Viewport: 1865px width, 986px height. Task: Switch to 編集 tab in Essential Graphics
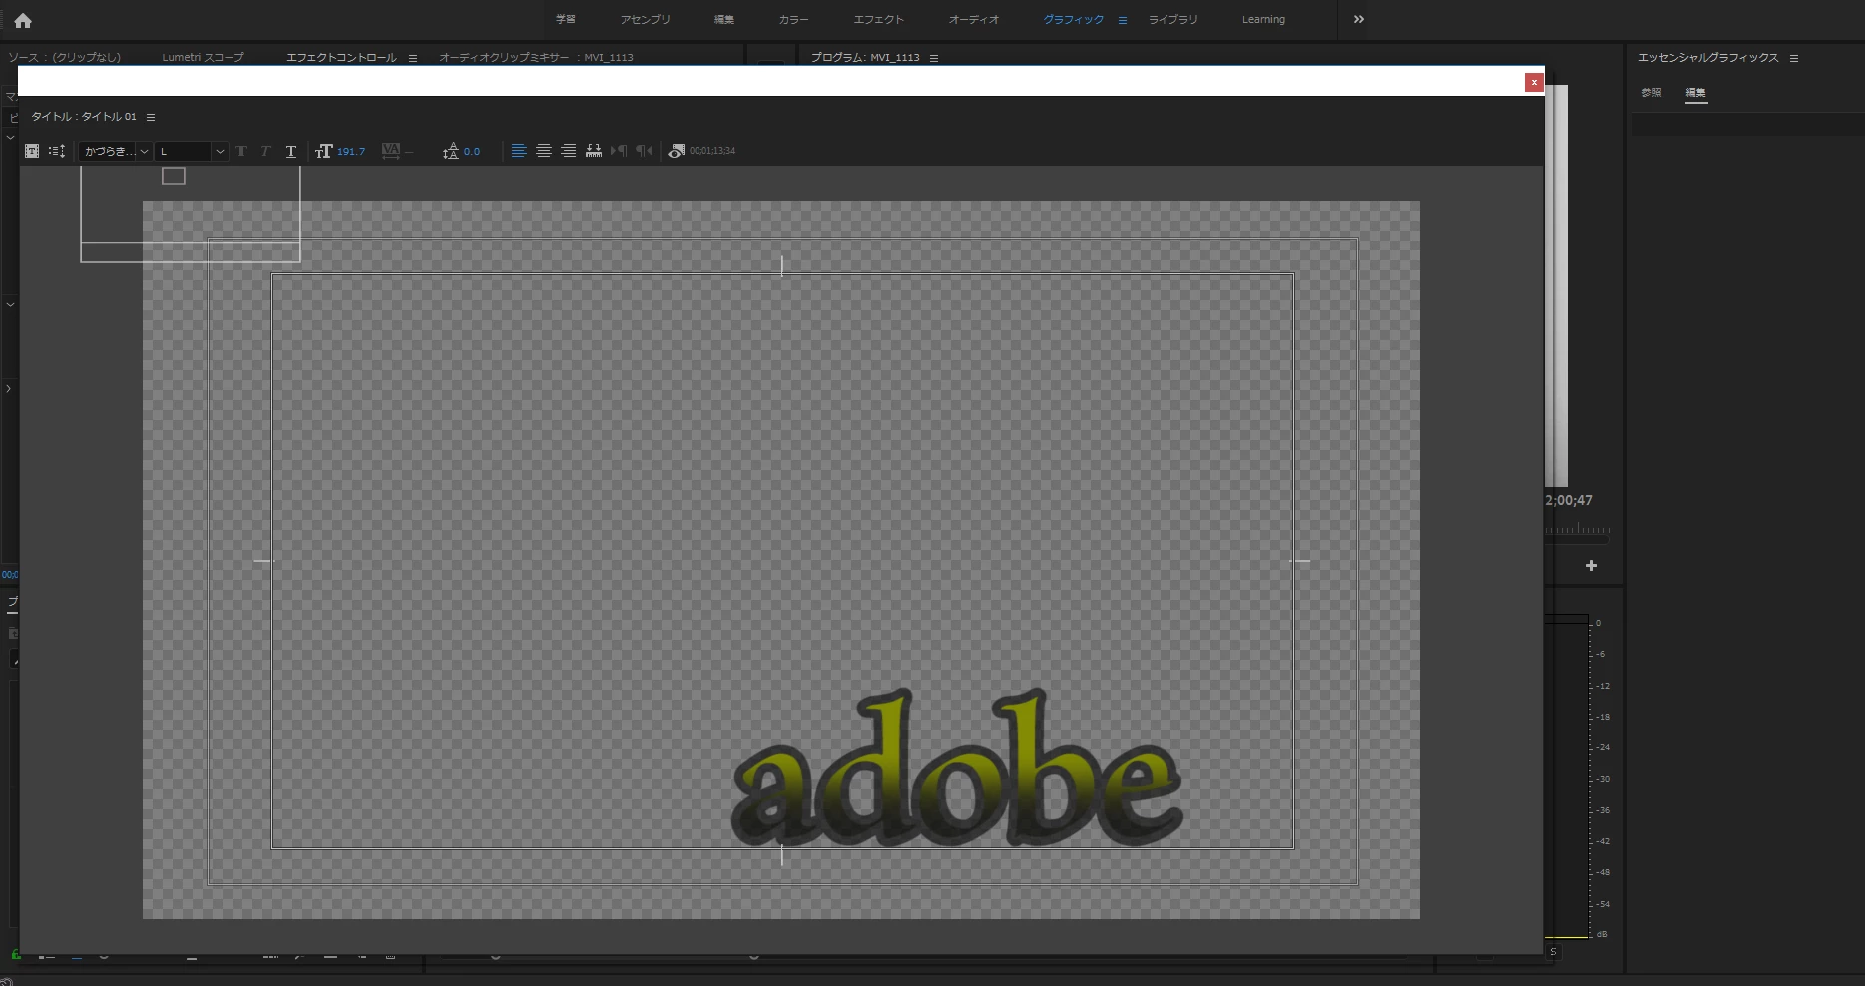[x=1696, y=93]
